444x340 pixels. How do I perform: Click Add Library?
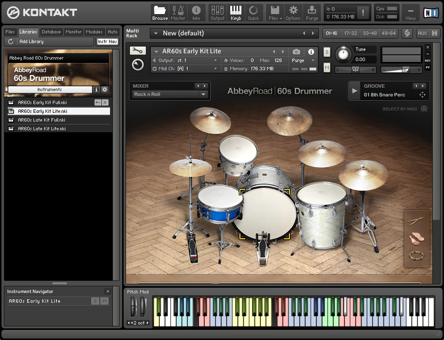click(32, 42)
